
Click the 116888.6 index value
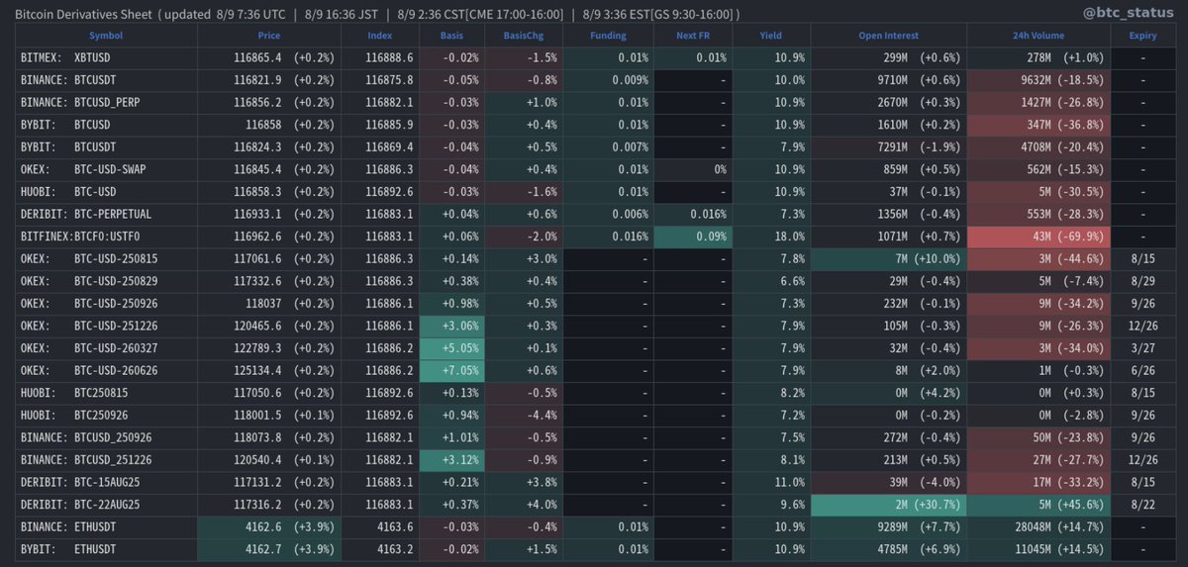coord(389,58)
